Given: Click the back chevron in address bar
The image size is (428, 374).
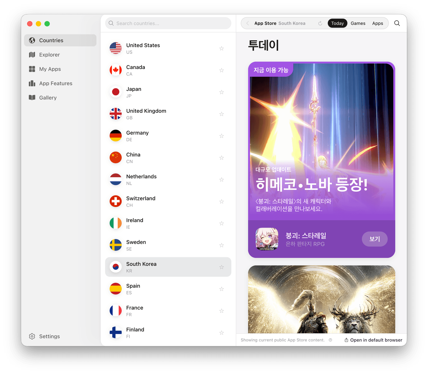Looking at the screenshot, I should (x=248, y=23).
